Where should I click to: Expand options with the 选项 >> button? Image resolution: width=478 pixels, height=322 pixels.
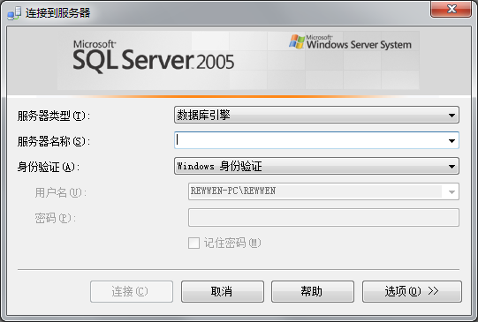pos(412,292)
